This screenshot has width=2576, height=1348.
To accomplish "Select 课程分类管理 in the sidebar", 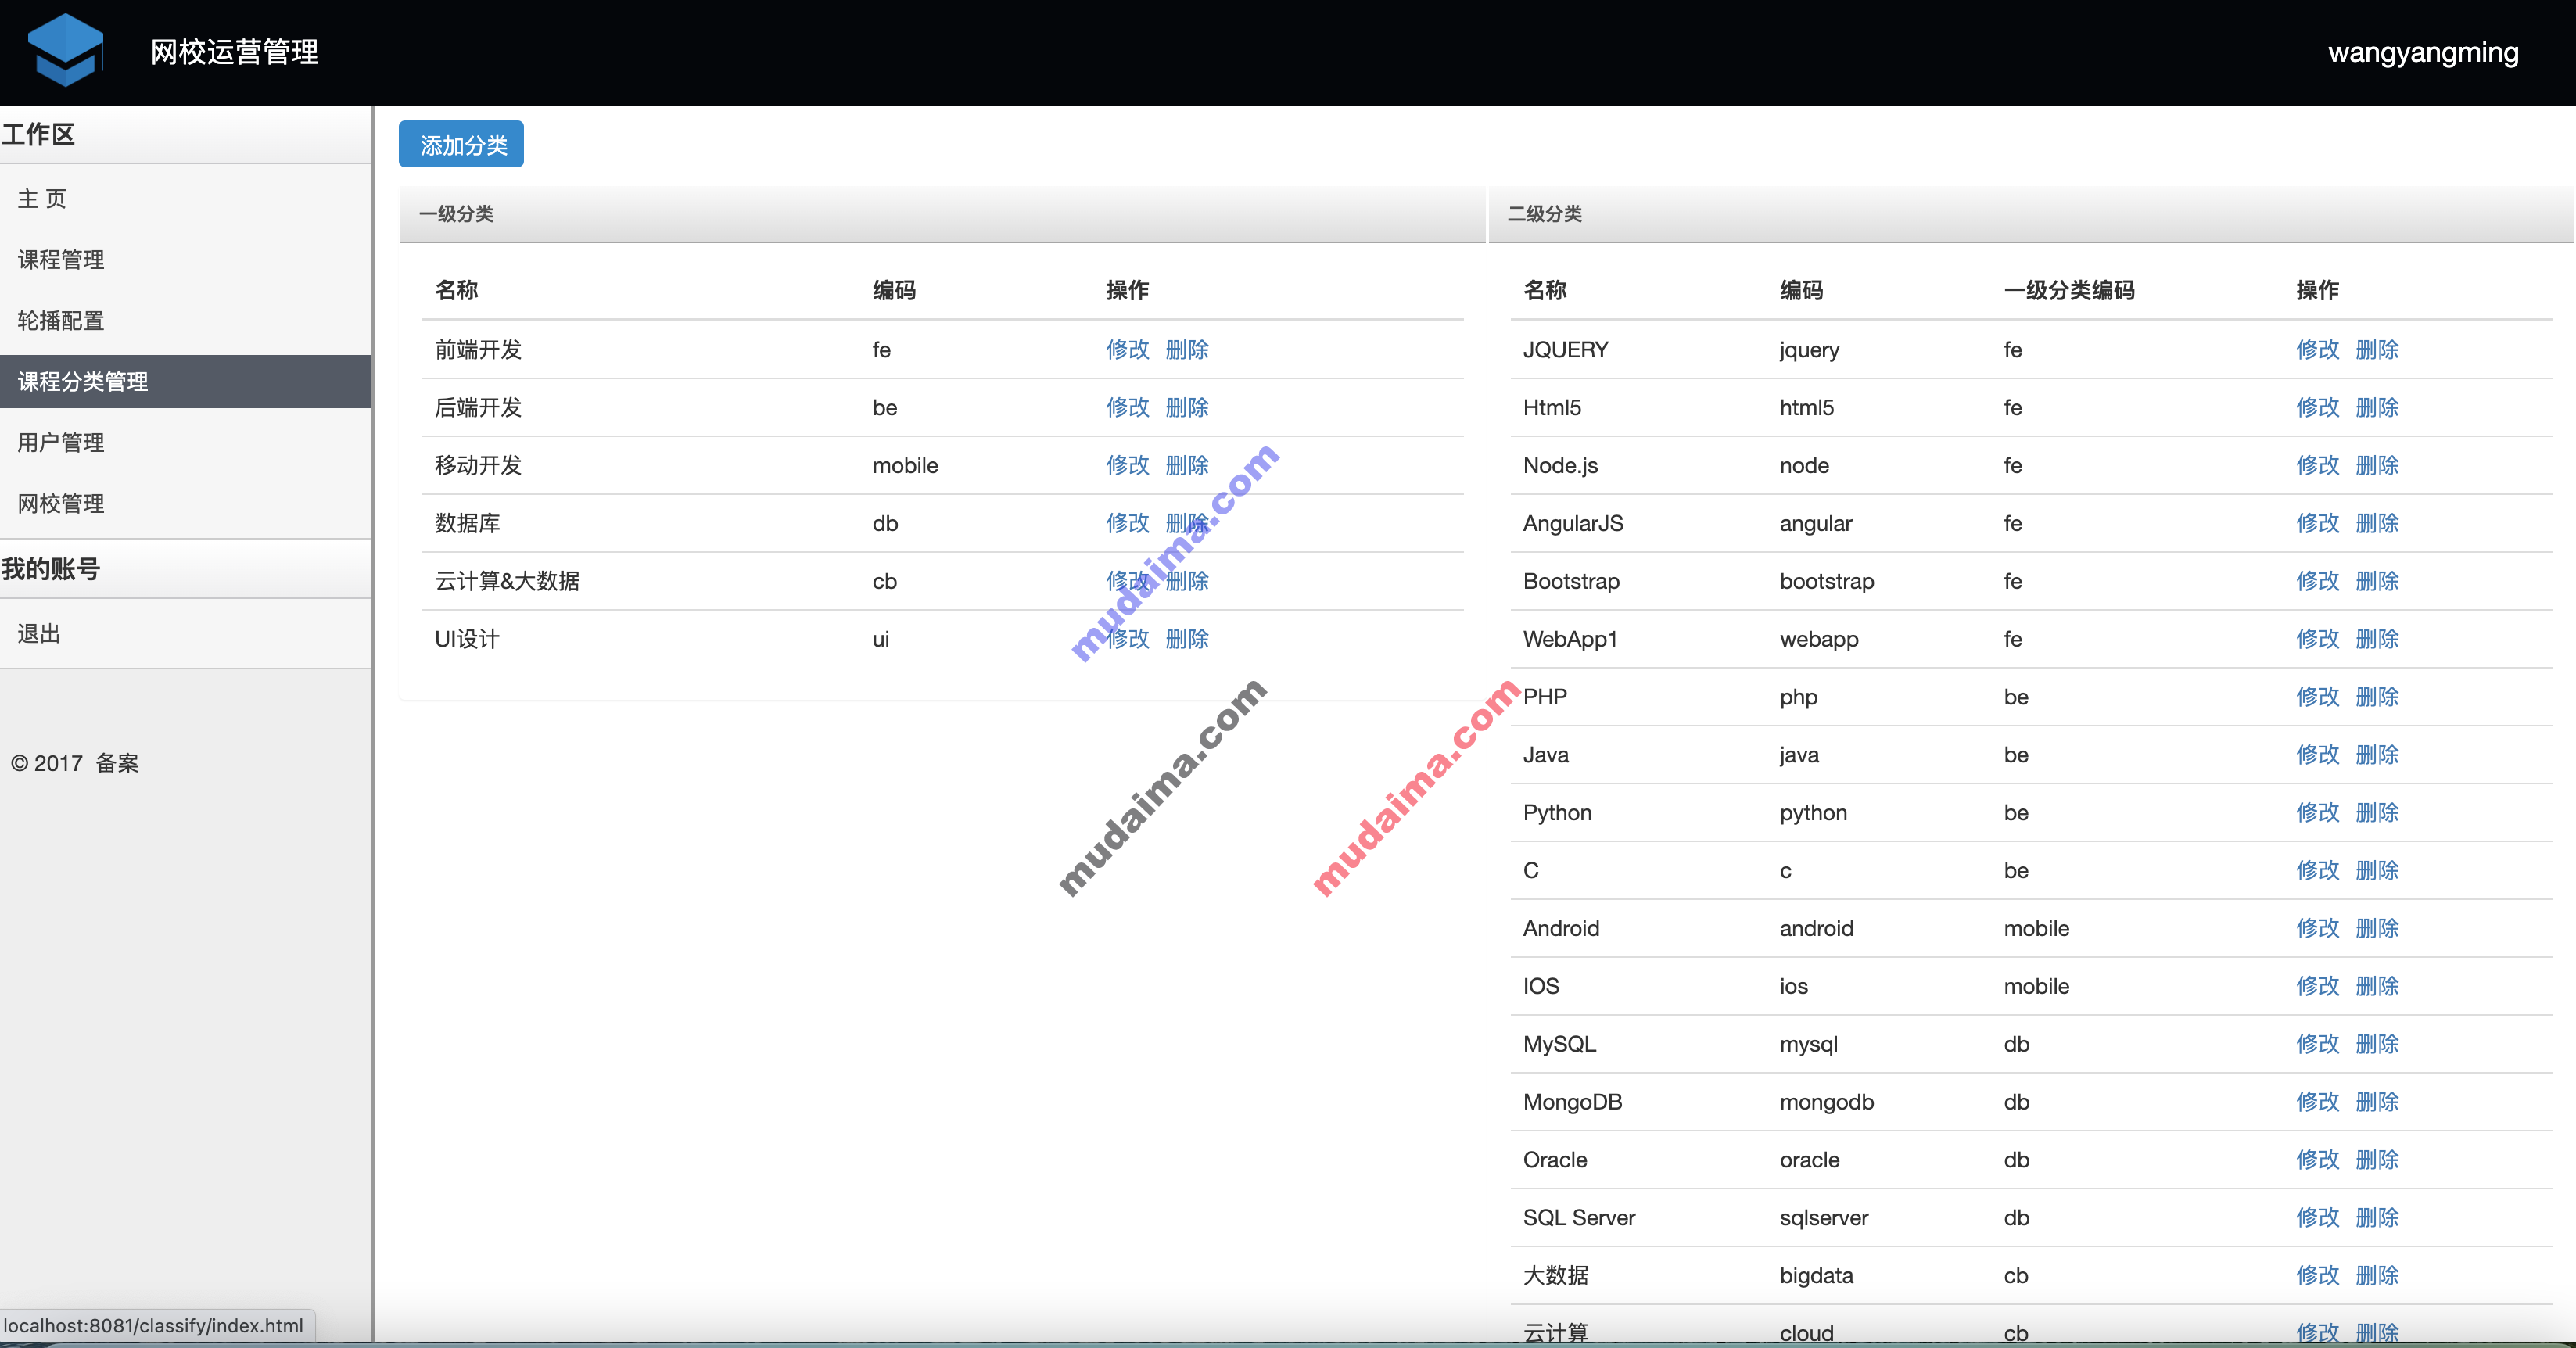I will click(185, 382).
